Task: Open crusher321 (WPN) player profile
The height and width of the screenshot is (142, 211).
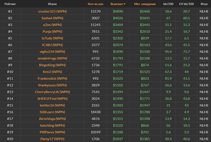Action: 52,11
